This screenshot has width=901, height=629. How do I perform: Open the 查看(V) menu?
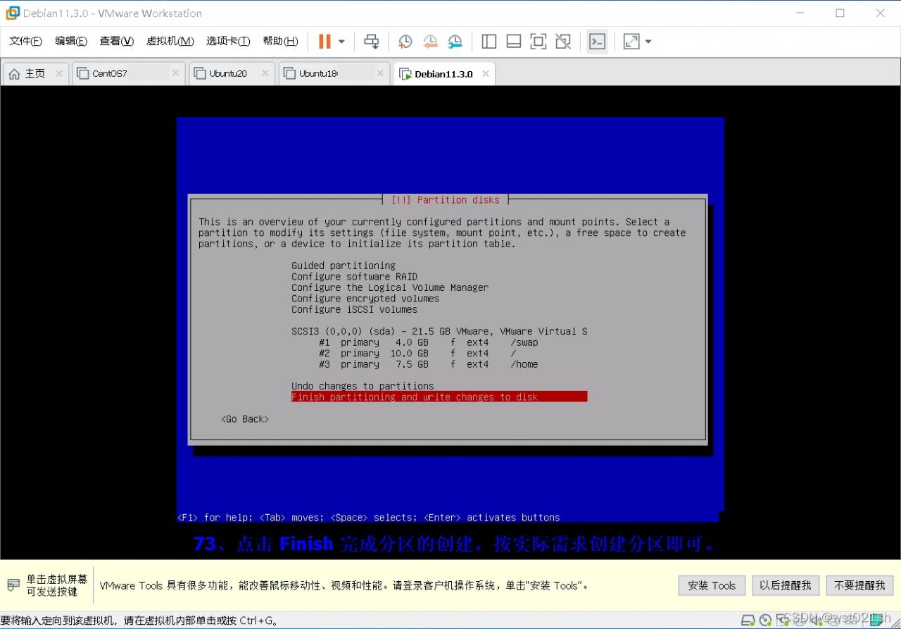coord(116,41)
